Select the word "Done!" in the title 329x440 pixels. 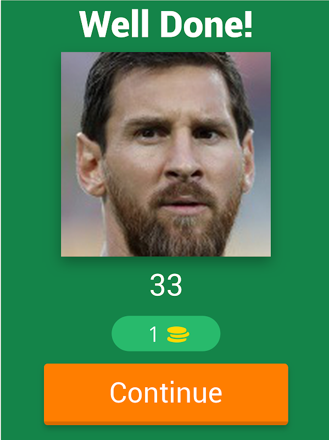pyautogui.click(x=207, y=24)
